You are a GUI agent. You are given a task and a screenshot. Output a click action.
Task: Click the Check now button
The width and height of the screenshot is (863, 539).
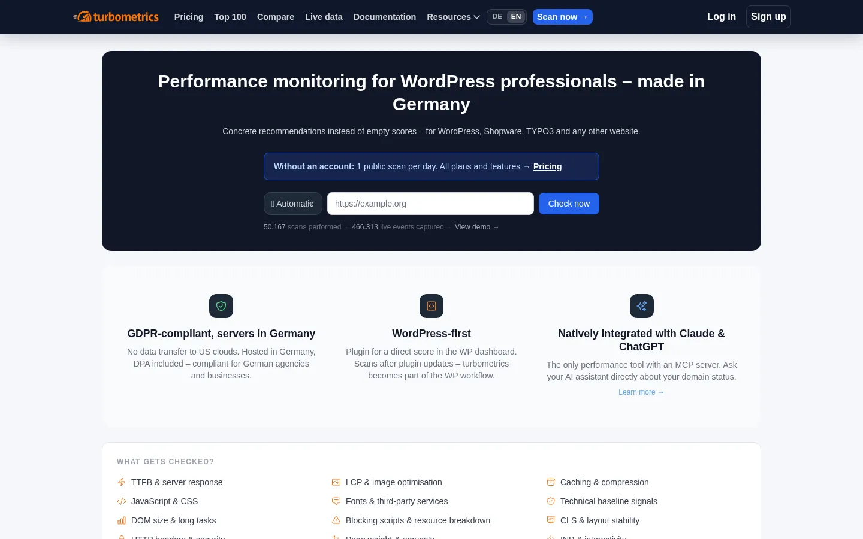click(569, 204)
